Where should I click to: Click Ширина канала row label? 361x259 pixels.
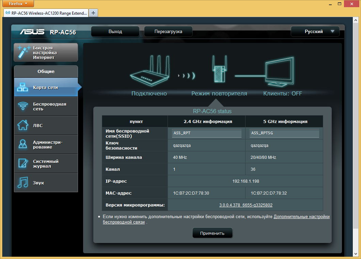(x=124, y=157)
